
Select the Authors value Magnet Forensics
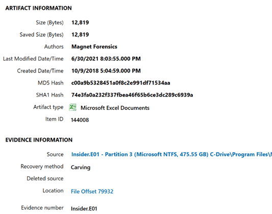coord(94,46)
